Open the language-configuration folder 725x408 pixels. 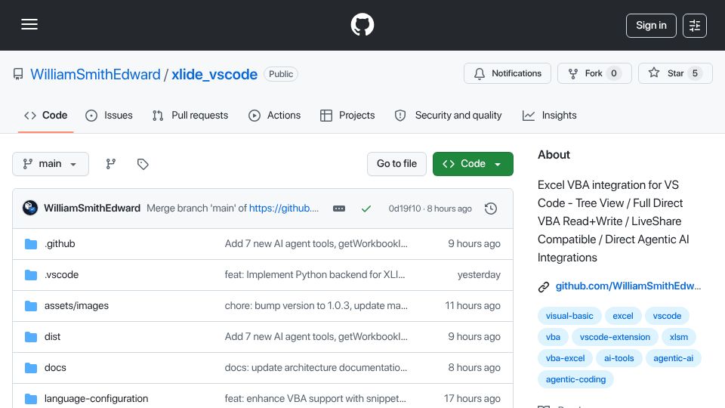click(x=96, y=399)
